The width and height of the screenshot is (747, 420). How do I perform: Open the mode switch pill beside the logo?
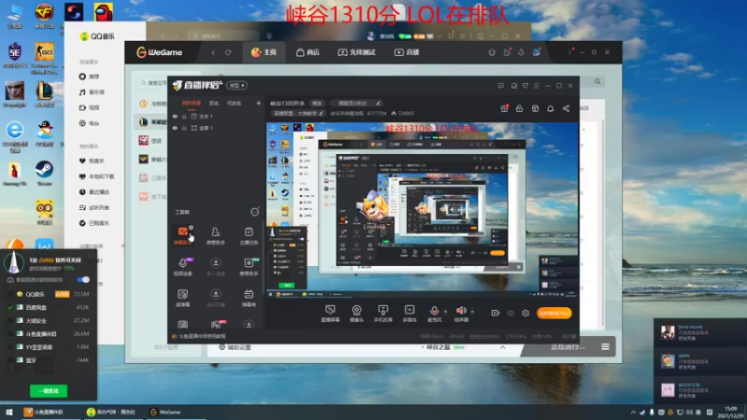pos(237,85)
